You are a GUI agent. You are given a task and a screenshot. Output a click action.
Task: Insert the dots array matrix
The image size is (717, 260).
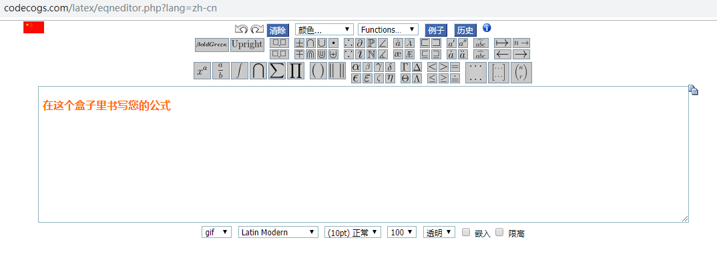pos(475,73)
